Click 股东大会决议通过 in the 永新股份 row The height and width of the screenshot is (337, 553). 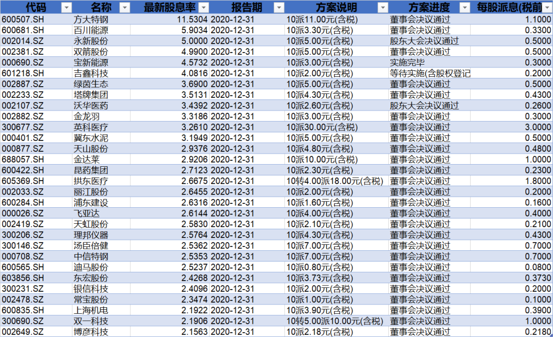tap(429, 41)
